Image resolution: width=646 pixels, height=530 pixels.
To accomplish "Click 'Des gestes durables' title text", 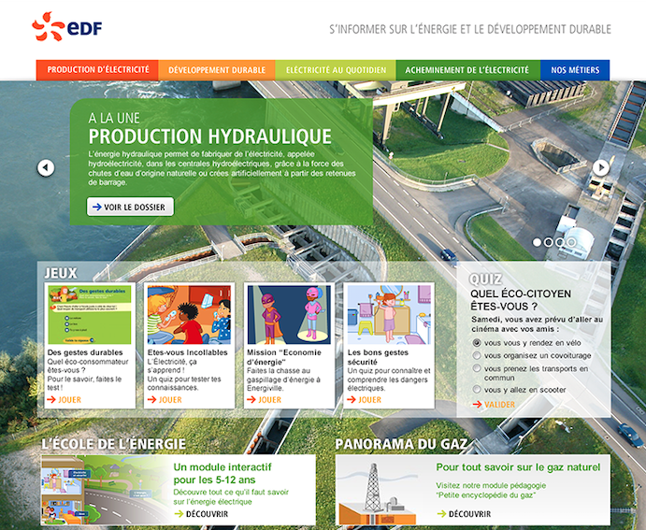I will pos(85,352).
